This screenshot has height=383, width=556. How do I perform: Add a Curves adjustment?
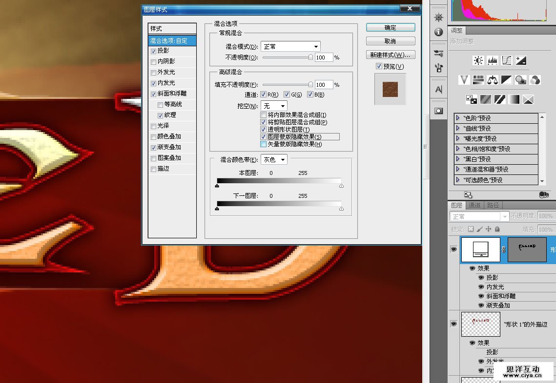pyautogui.click(x=507, y=60)
